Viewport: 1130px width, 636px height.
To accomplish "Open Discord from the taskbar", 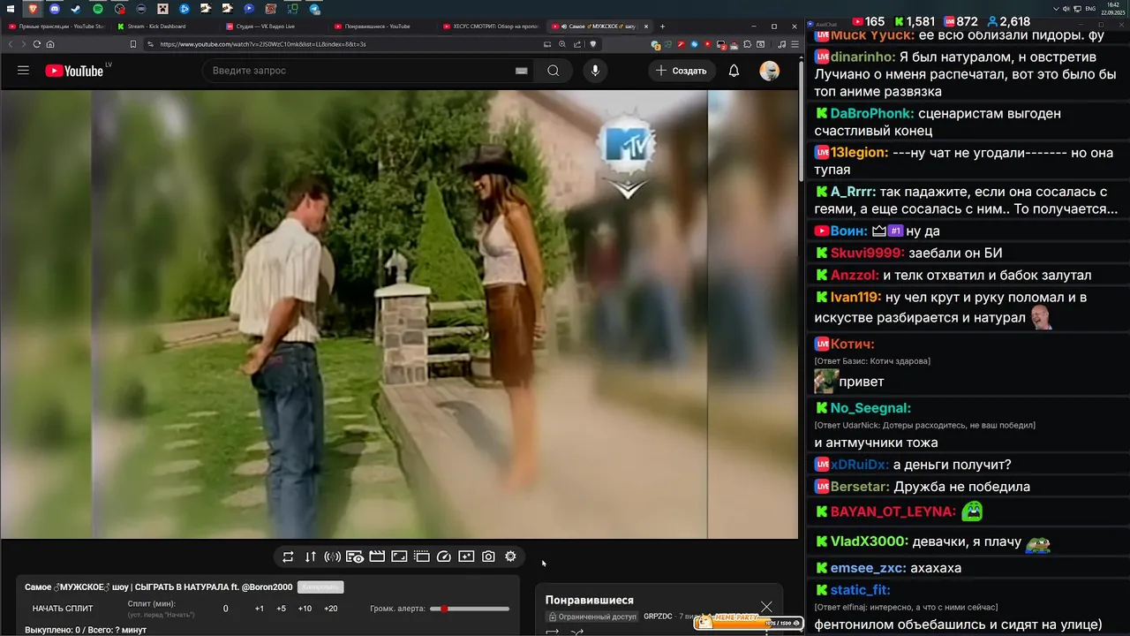I will [55, 9].
